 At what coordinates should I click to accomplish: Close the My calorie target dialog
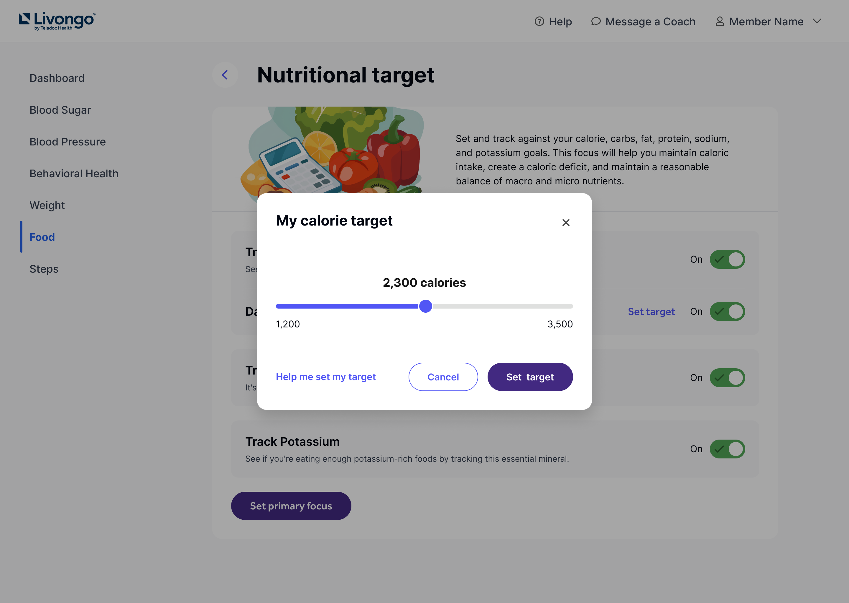566,222
